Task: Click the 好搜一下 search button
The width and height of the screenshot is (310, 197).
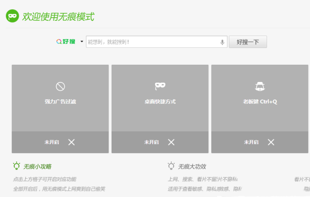Action: click(x=248, y=42)
